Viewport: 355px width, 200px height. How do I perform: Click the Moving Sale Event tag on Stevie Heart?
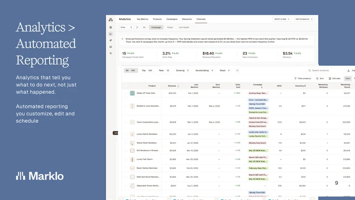click(257, 143)
